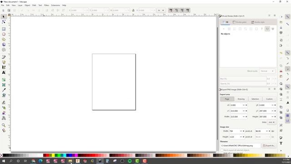Click the Export As button
The image size is (291, 164).
click(269, 146)
